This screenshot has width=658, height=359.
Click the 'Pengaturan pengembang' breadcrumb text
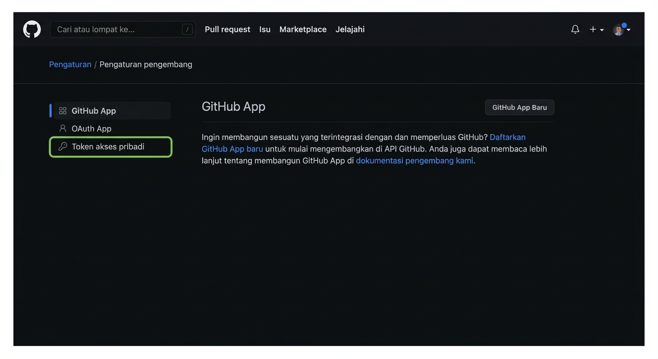coord(146,65)
